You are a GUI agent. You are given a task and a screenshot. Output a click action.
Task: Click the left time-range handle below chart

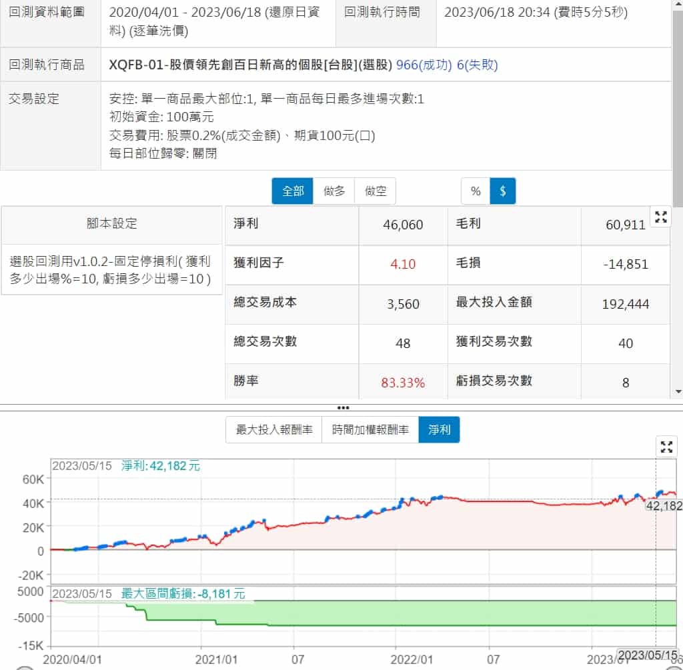tap(24, 667)
